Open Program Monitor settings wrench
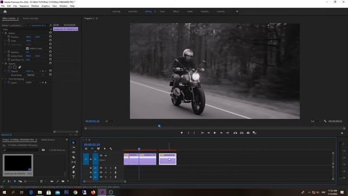This screenshot has height=196, width=348. click(x=325, y=121)
